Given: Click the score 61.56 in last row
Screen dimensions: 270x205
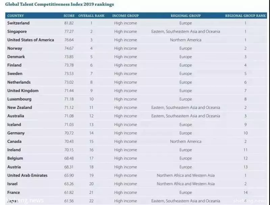Looking at the screenshot, I should pos(69,201).
